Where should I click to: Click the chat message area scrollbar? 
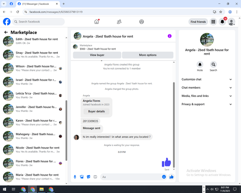click(174, 125)
